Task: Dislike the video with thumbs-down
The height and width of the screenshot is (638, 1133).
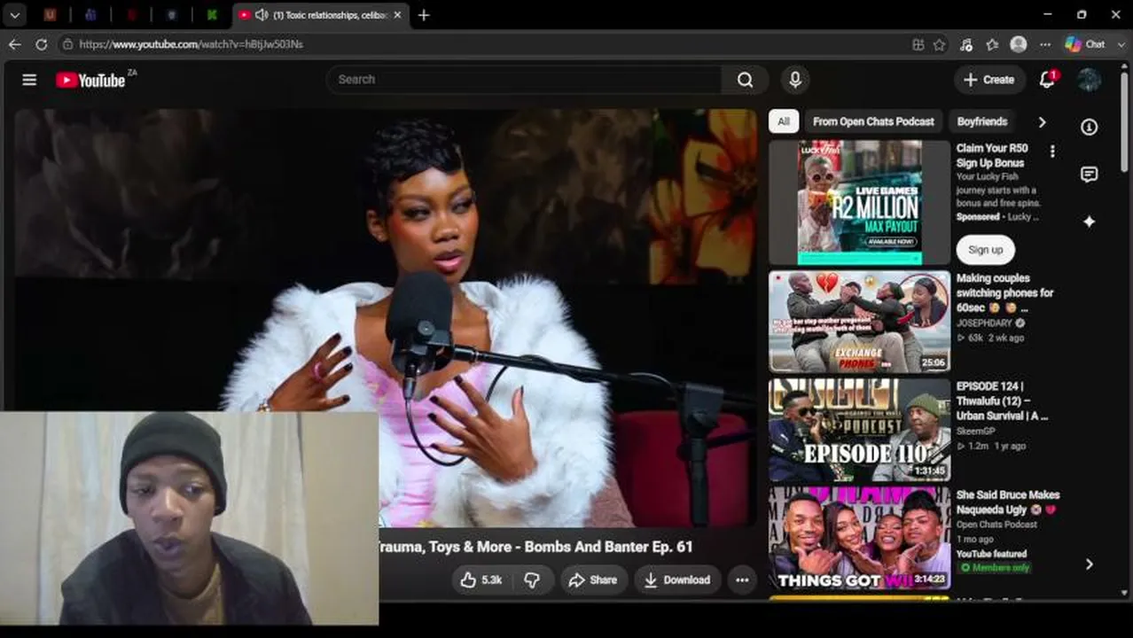Action: pyautogui.click(x=532, y=580)
